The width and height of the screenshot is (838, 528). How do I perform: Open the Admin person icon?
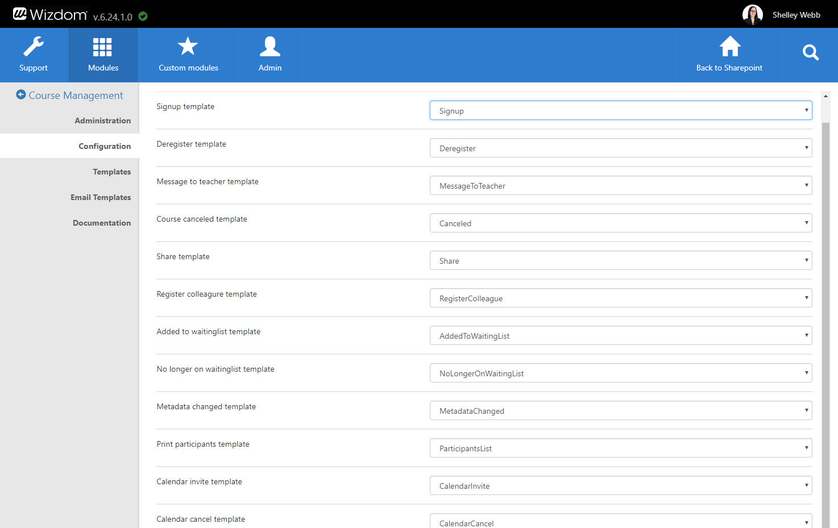[270, 47]
